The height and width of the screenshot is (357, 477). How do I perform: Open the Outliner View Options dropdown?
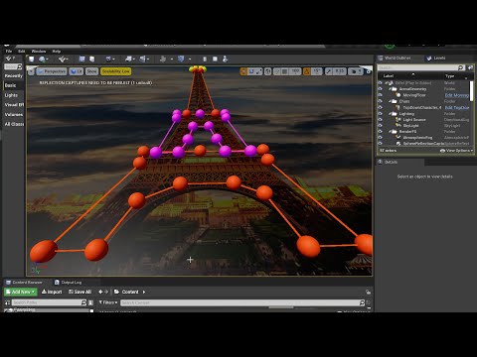pyautogui.click(x=456, y=151)
